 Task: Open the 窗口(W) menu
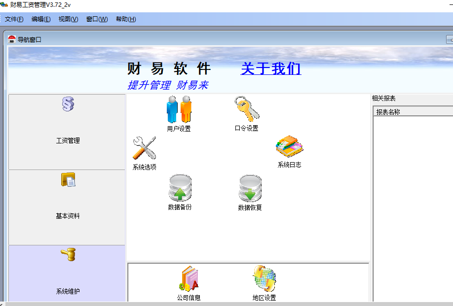[97, 19]
